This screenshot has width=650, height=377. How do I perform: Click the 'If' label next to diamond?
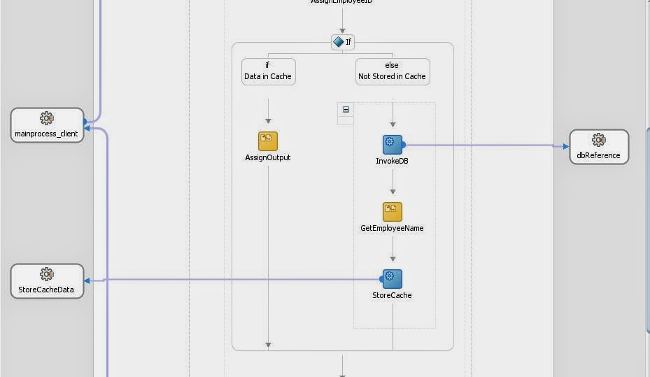click(348, 42)
